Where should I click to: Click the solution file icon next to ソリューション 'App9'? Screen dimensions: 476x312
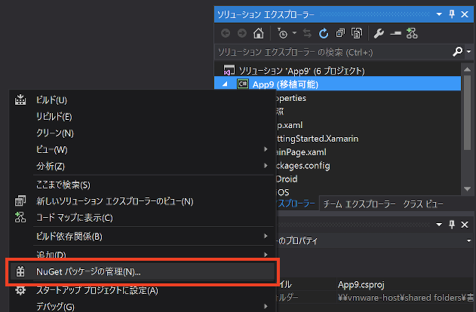(229, 70)
